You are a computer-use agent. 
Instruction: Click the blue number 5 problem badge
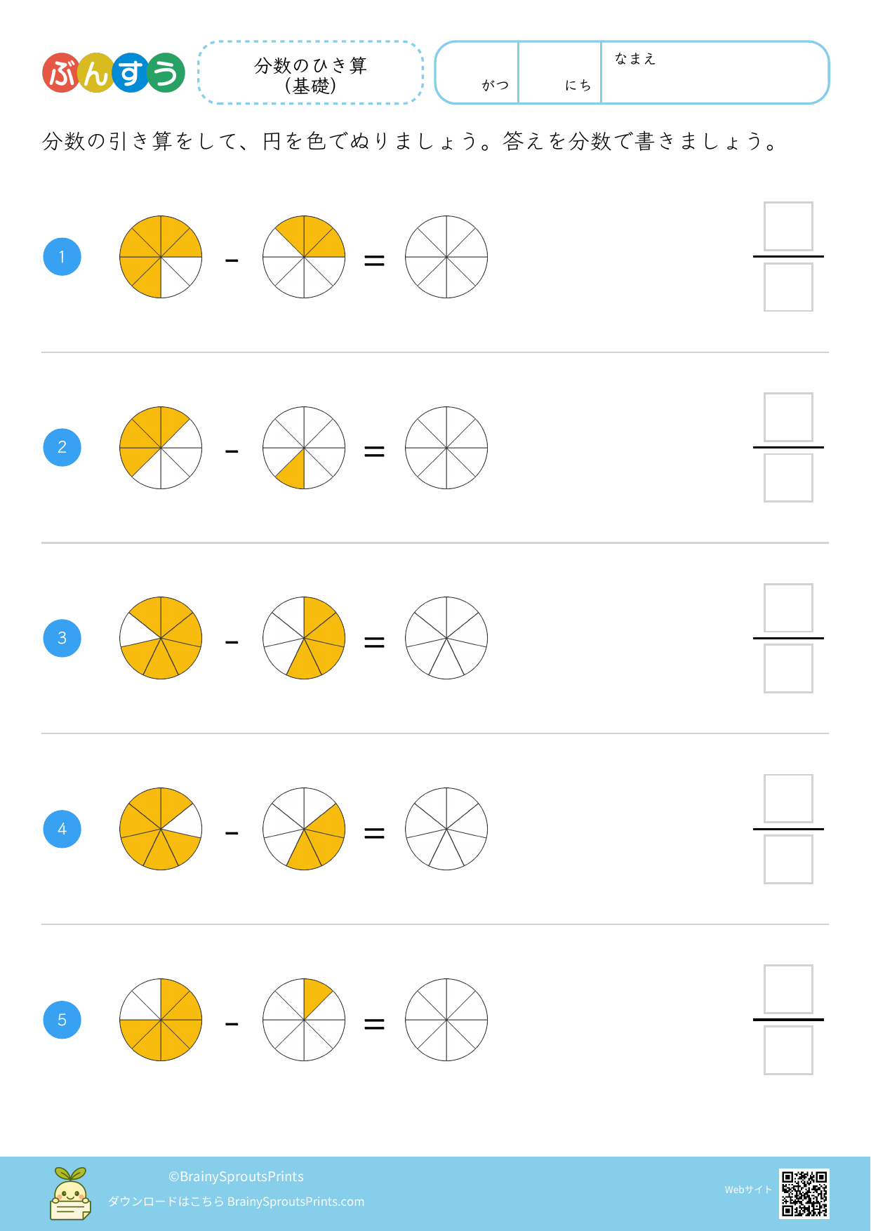pos(62,1020)
